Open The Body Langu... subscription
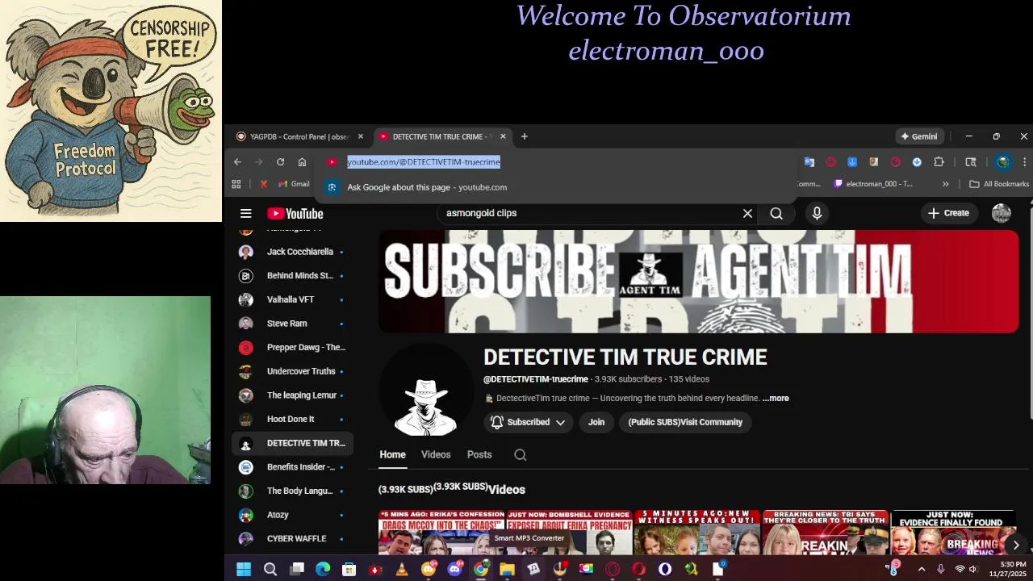1033x581 pixels. click(x=292, y=491)
